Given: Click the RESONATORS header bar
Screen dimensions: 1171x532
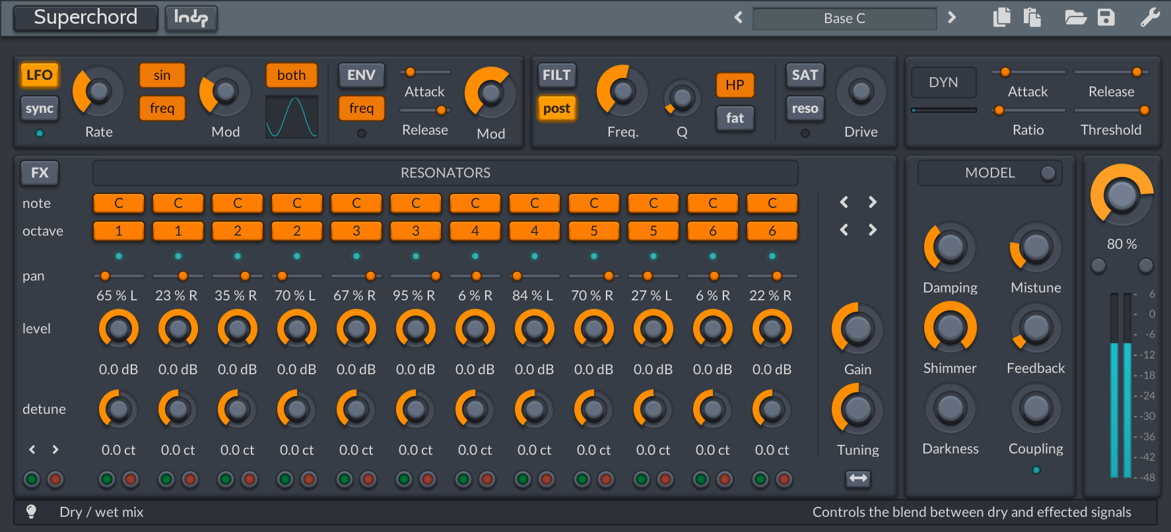Looking at the screenshot, I should [x=446, y=173].
